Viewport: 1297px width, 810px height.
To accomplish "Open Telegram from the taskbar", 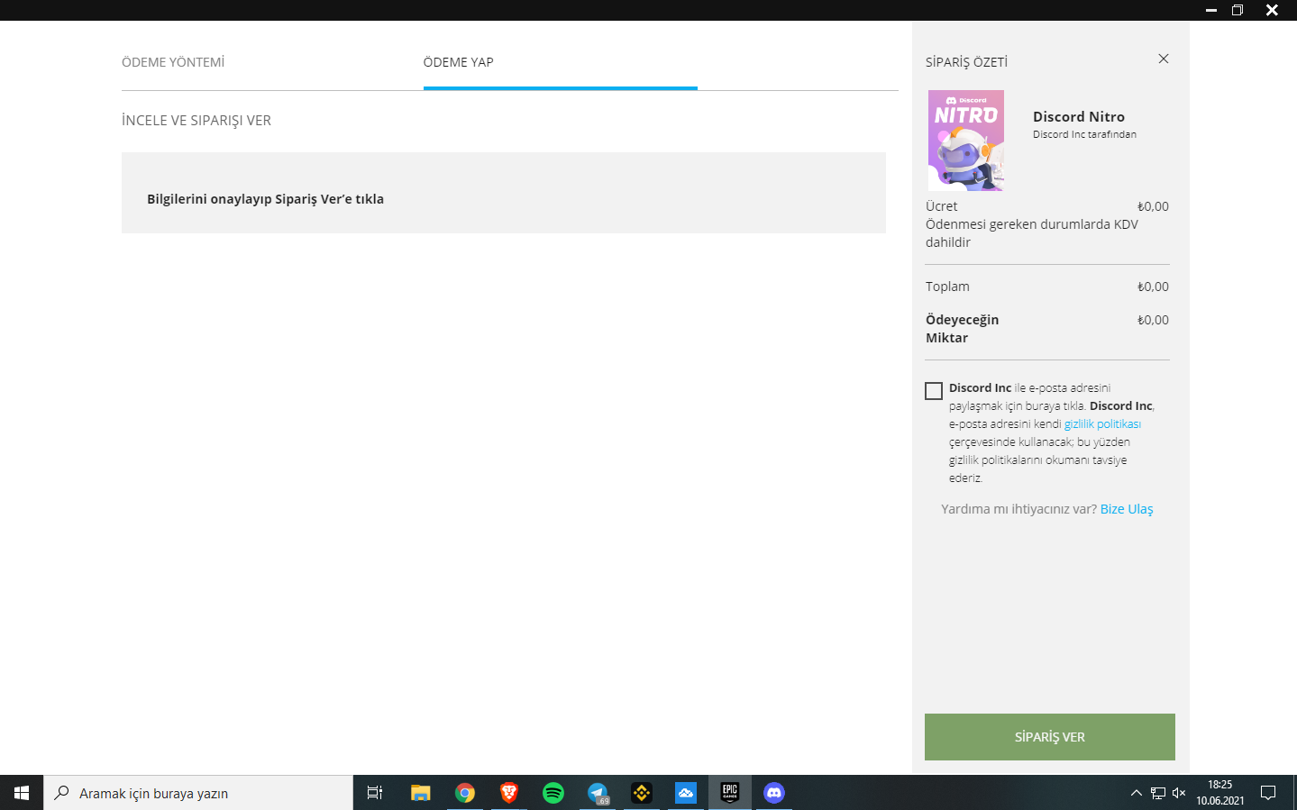I will point(598,793).
